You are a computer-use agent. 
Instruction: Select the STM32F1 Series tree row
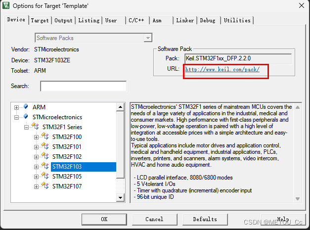[x=62, y=127]
